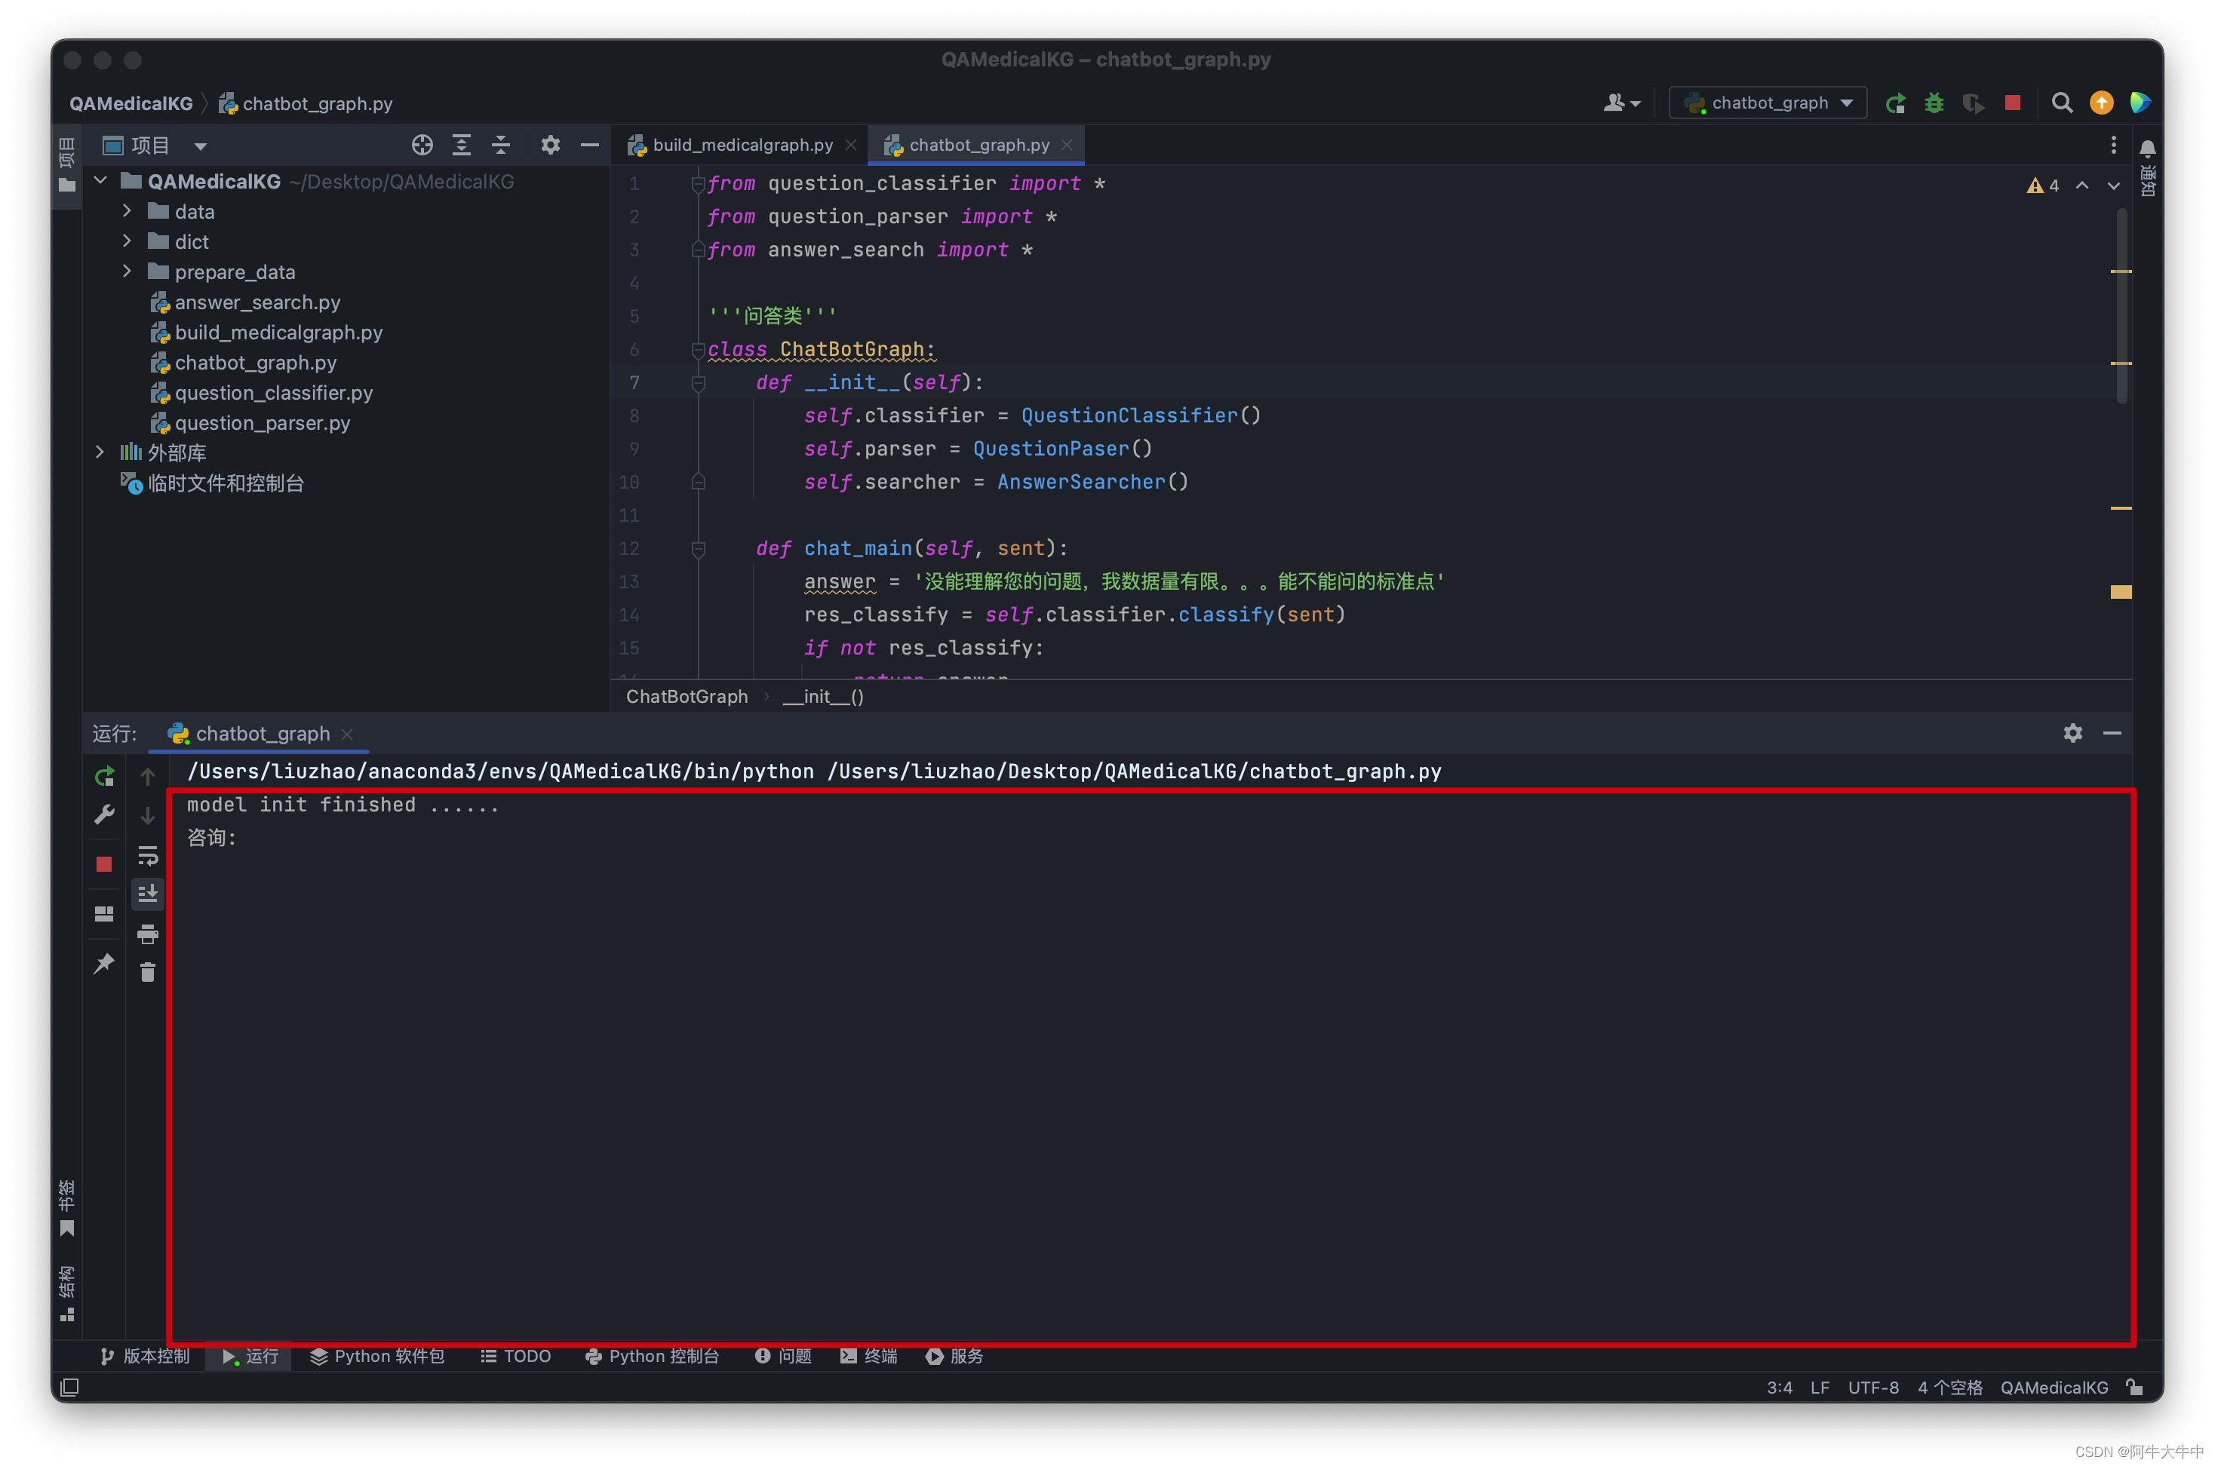Open run panel settings gear
Screen dimensions: 2215x1466
tap(2072, 733)
